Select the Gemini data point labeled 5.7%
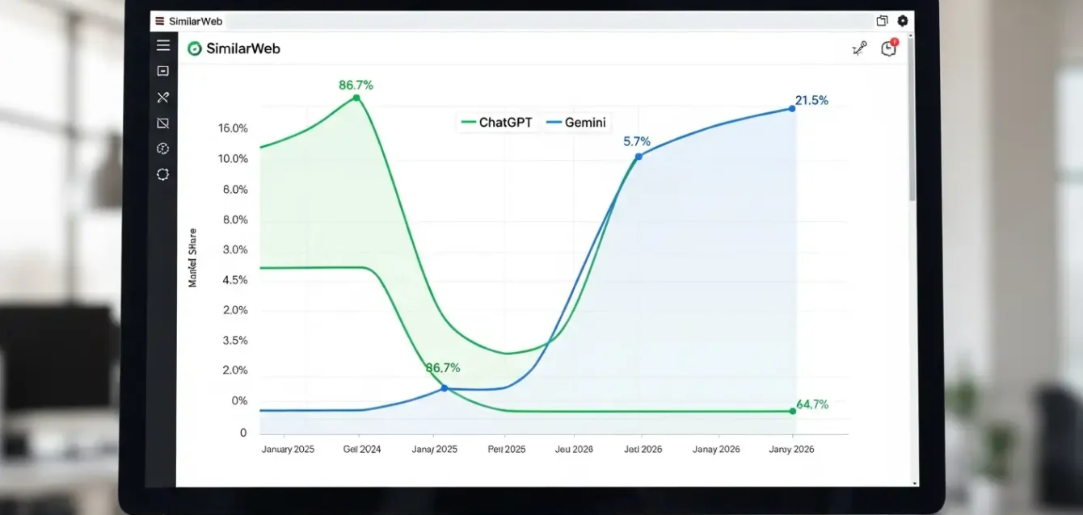 [x=638, y=156]
